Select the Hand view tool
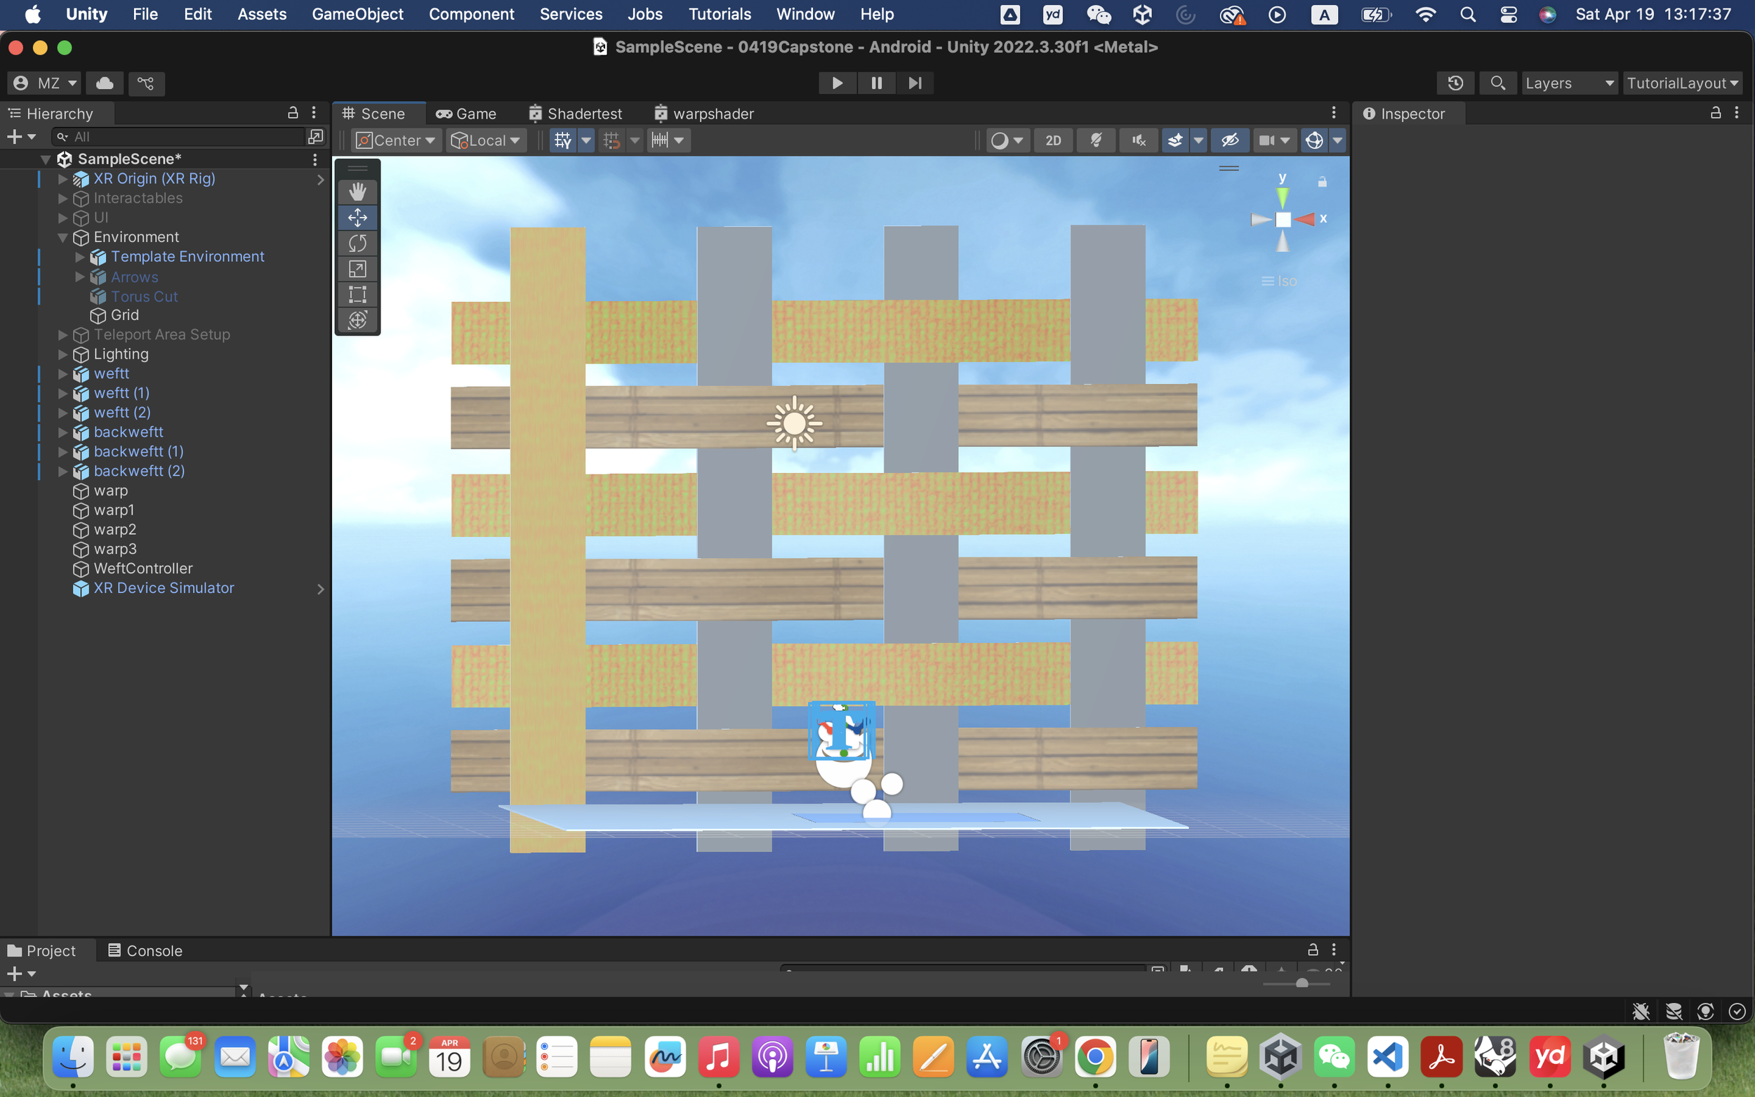 pyautogui.click(x=357, y=192)
